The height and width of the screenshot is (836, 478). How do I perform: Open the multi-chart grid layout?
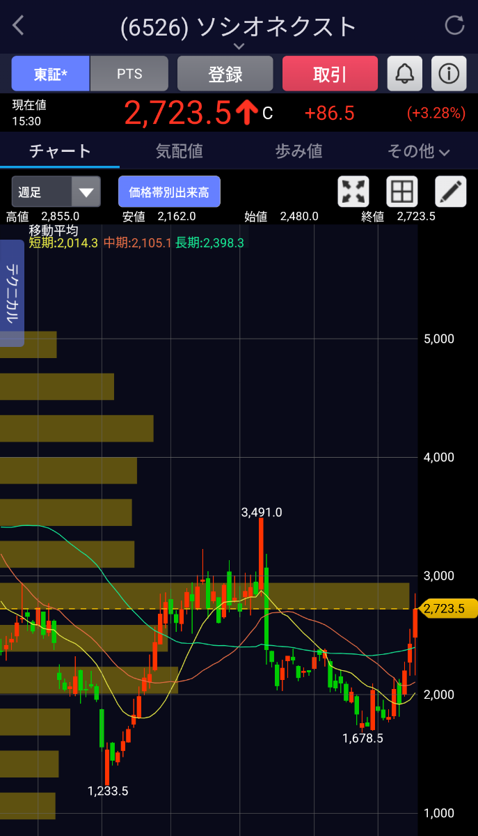click(402, 192)
